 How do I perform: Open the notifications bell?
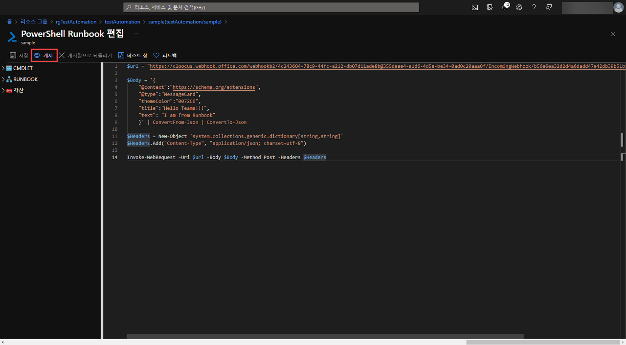tap(505, 7)
